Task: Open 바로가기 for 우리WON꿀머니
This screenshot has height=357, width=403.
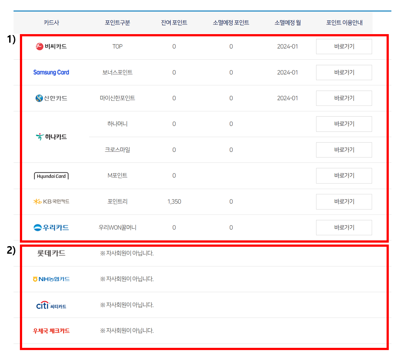Action: pos(344,227)
